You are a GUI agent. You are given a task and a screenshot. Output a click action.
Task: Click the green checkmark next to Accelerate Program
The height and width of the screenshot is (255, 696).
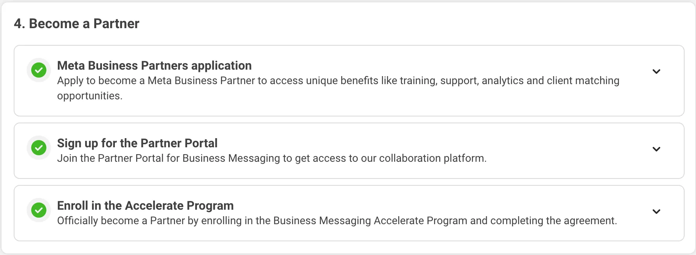tap(39, 210)
